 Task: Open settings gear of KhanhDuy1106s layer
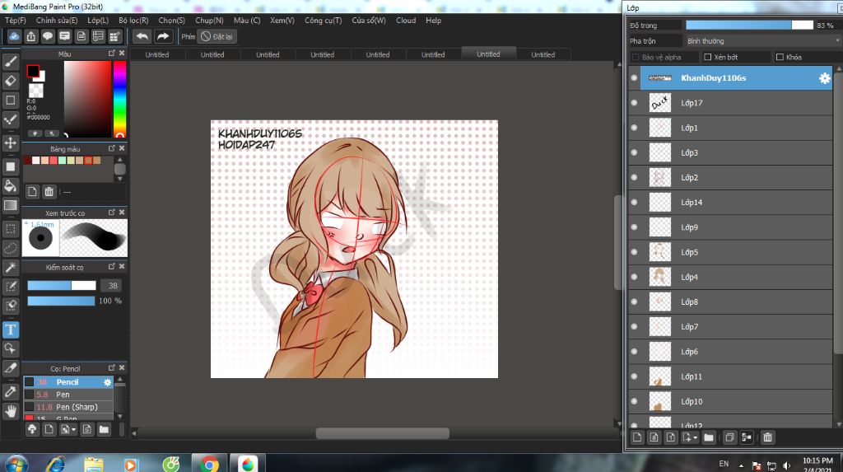(x=824, y=78)
